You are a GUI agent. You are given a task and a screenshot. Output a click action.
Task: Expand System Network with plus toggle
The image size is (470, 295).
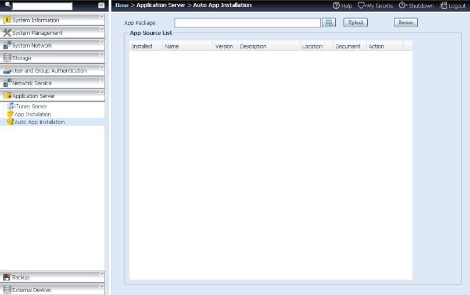(x=102, y=42)
